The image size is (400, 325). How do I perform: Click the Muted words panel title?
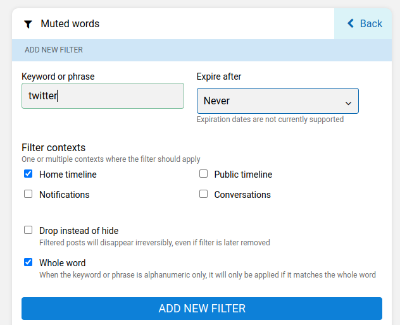point(70,24)
